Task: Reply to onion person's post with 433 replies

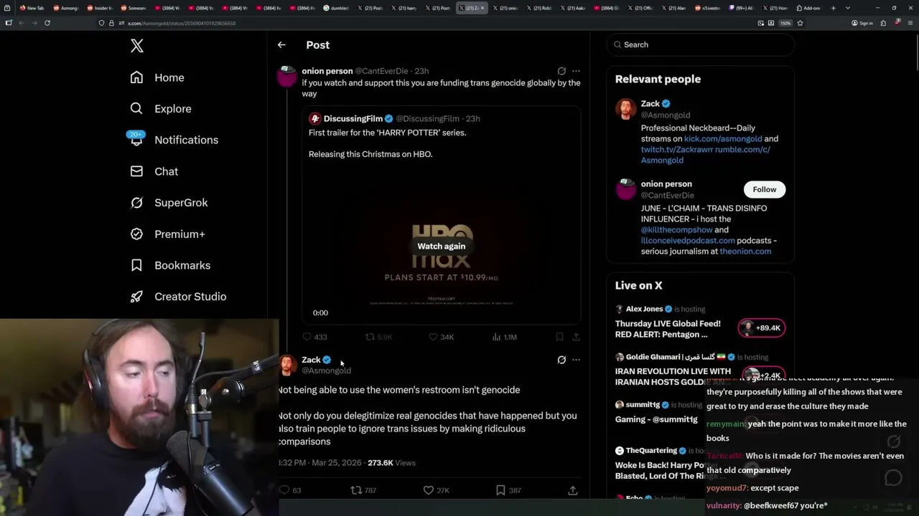Action: pyautogui.click(x=314, y=337)
